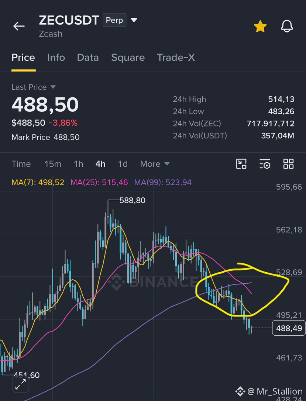
Task: Toggle the favorite star for ZECUSDT
Action: [260, 27]
